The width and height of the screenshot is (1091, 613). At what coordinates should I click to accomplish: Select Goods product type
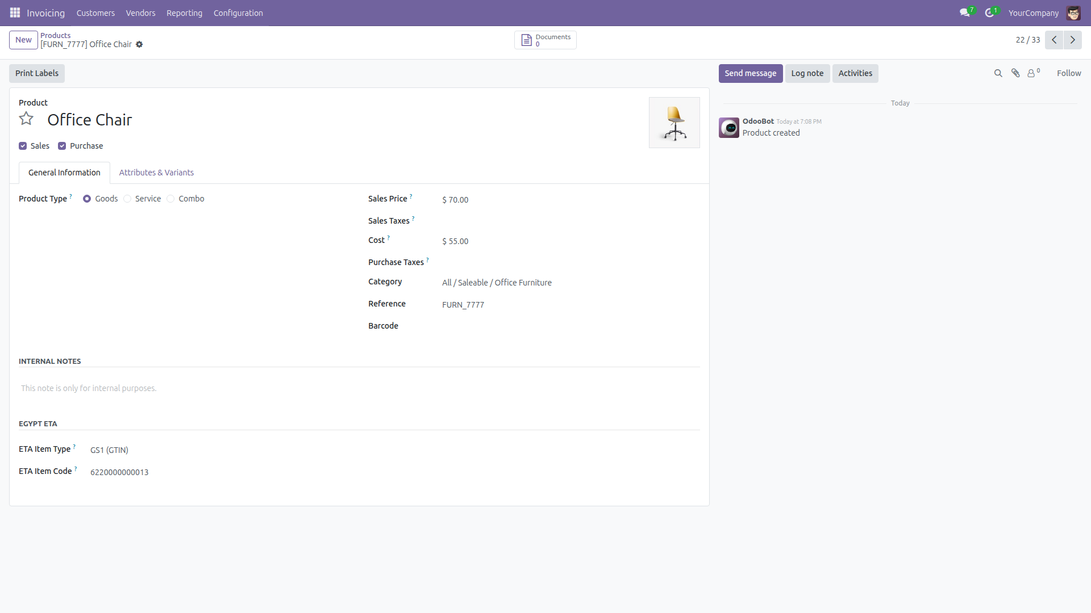pos(87,199)
